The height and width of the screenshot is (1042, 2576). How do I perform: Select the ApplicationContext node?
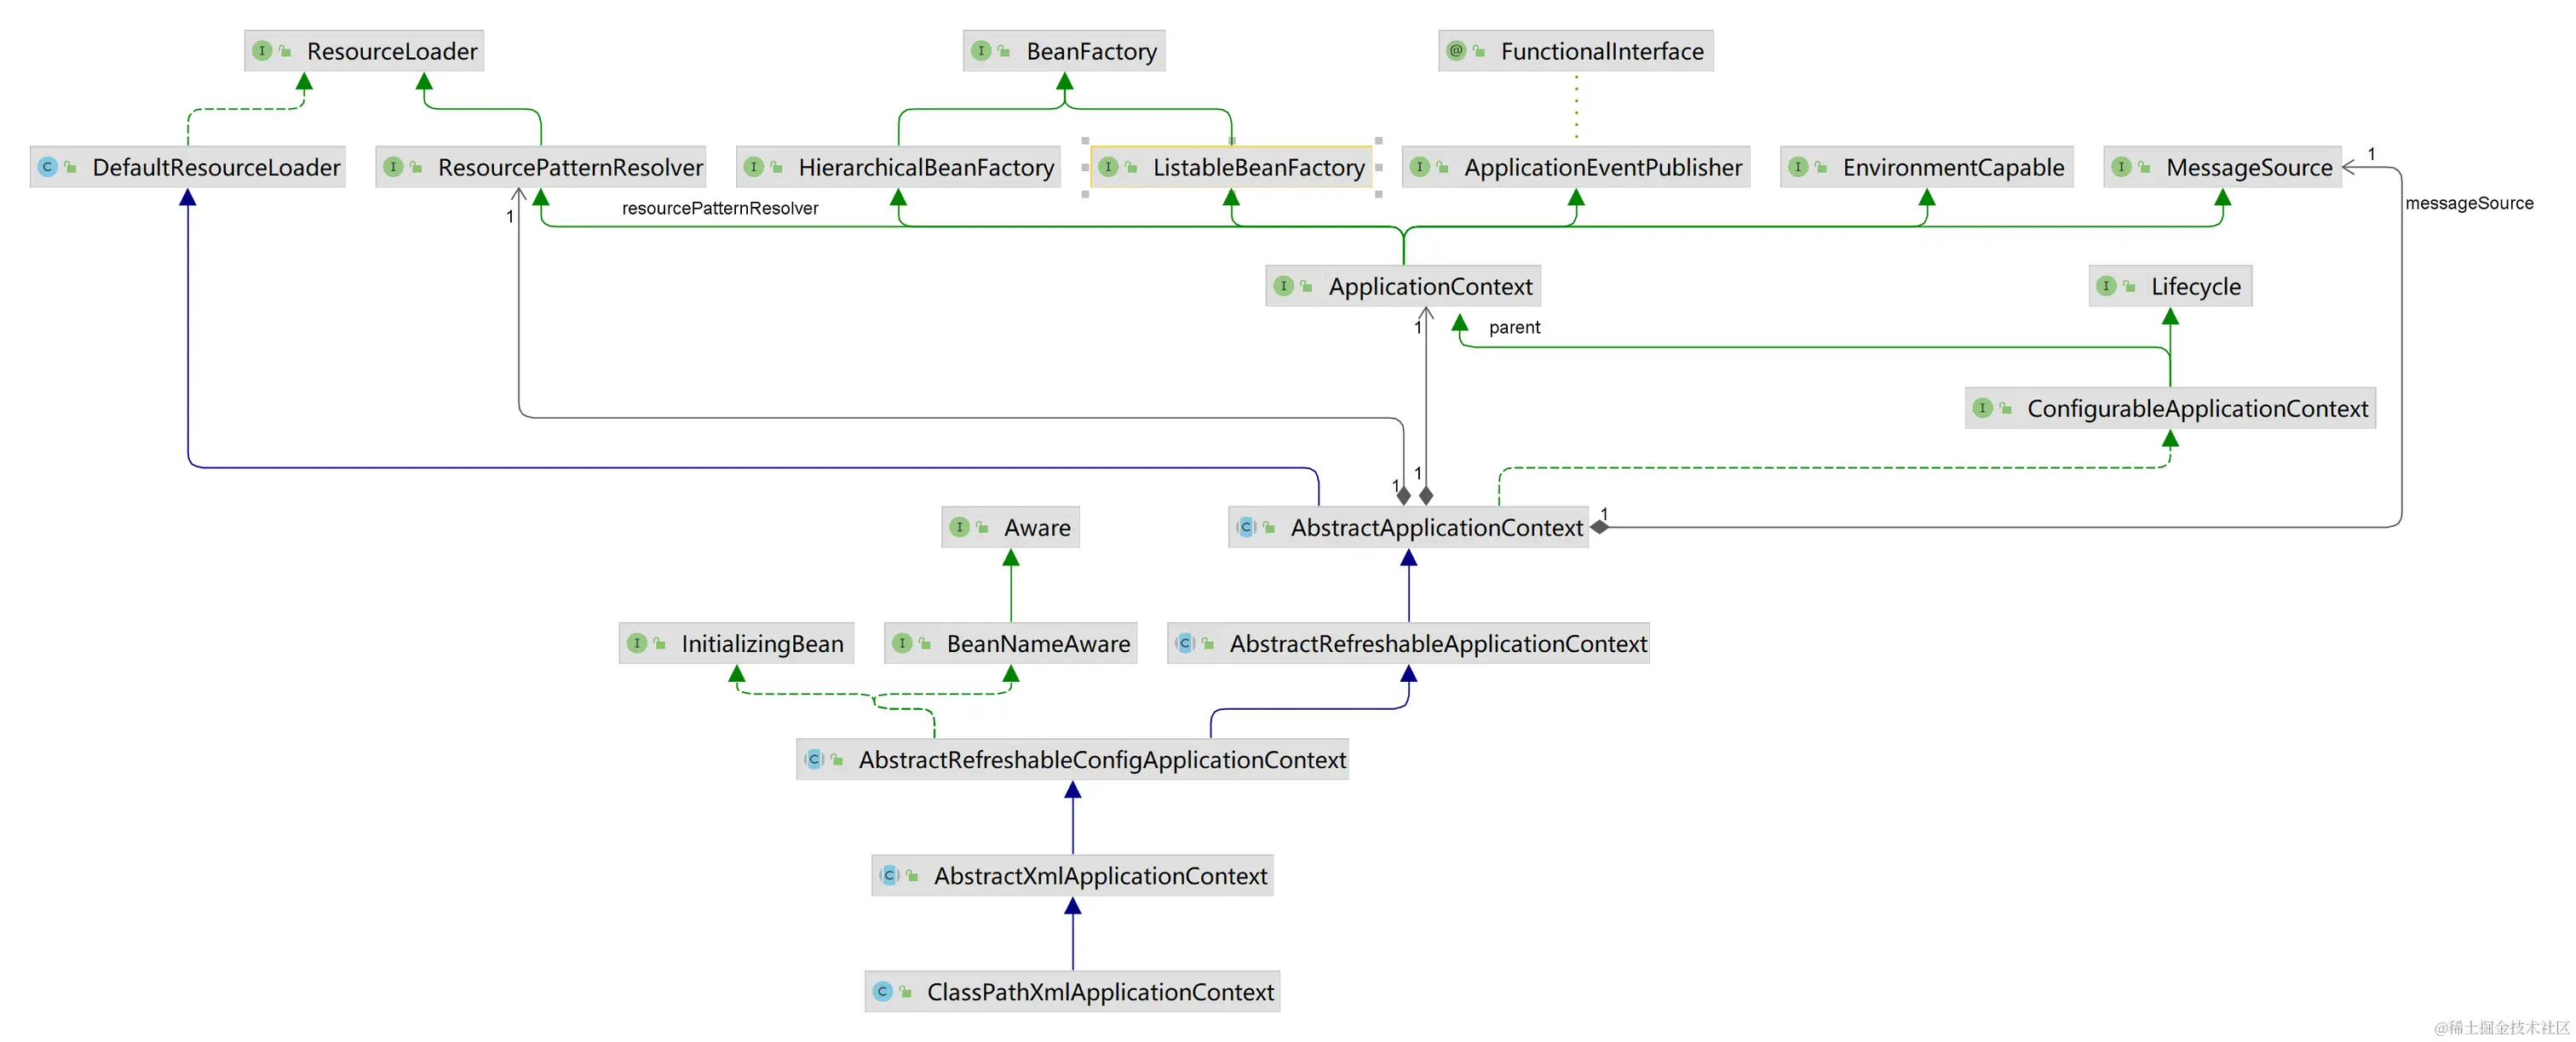pos(1429,287)
